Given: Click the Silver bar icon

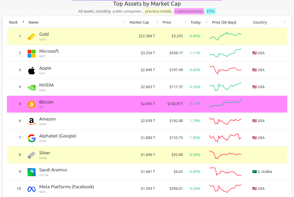Looking at the screenshot, I should coord(31,155).
